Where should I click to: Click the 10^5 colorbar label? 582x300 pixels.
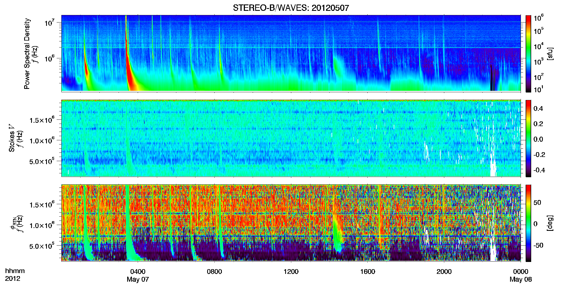[538, 31]
